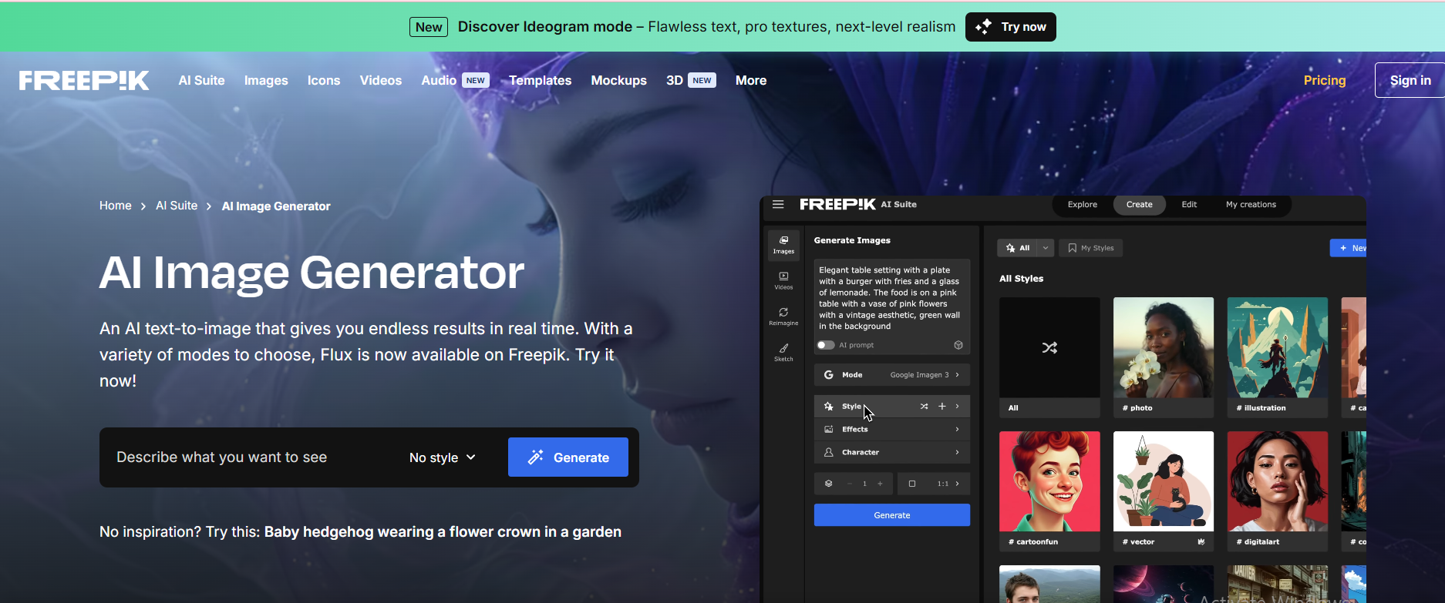This screenshot has width=1445, height=603.
Task: Switch to the Edit tab in the preview
Action: point(1189,205)
